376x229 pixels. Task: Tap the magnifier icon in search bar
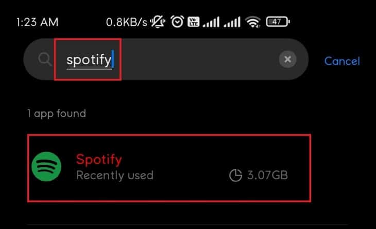point(43,61)
